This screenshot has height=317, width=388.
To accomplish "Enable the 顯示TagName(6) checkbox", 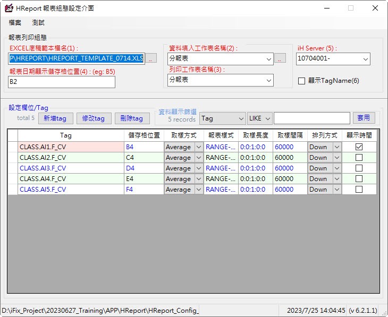I will (302, 81).
